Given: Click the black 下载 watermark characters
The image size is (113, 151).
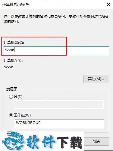Looking at the screenshot, I should coord(70,143).
